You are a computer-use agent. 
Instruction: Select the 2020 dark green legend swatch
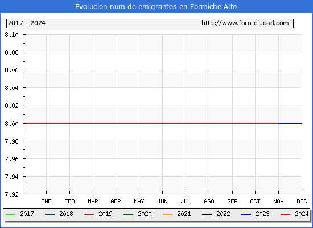point(129,214)
